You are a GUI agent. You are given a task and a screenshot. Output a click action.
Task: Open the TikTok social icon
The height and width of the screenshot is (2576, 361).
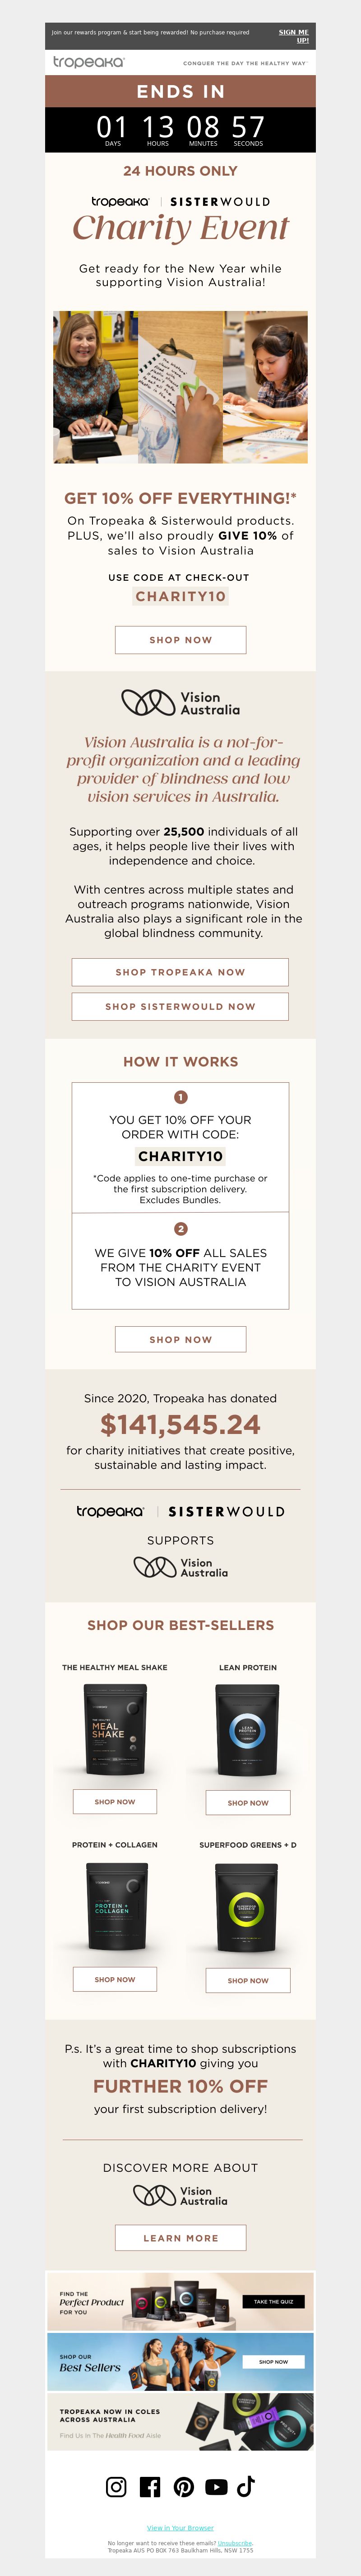[246, 2486]
